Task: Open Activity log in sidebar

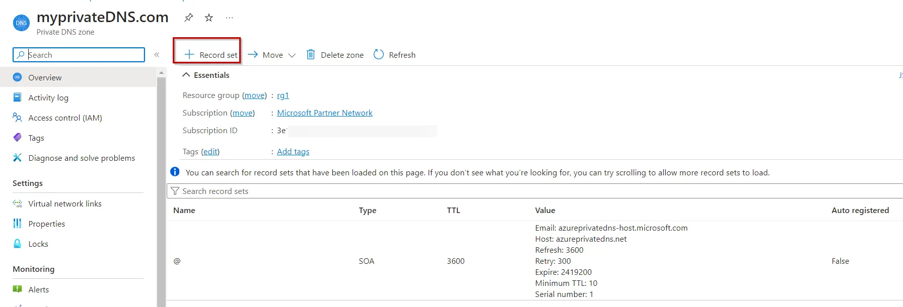Action: (x=48, y=97)
